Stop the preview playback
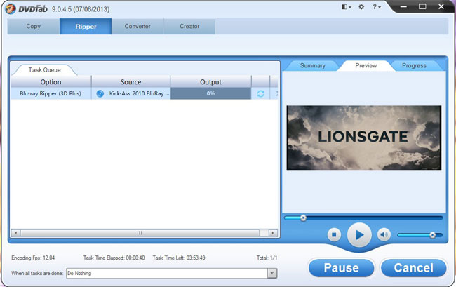Image resolution: width=456 pixels, height=287 pixels. coord(334,234)
